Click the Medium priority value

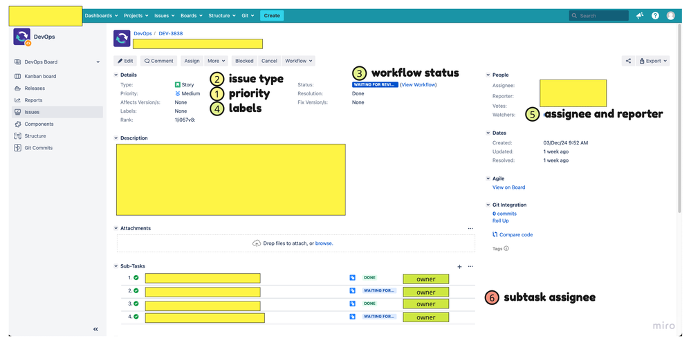pos(187,93)
